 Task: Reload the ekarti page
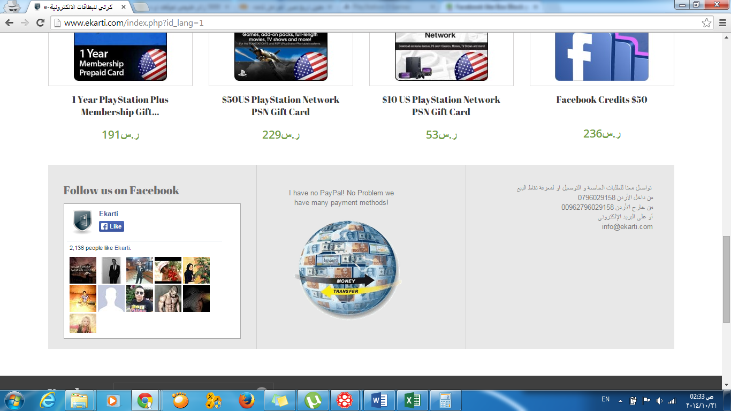(x=40, y=22)
